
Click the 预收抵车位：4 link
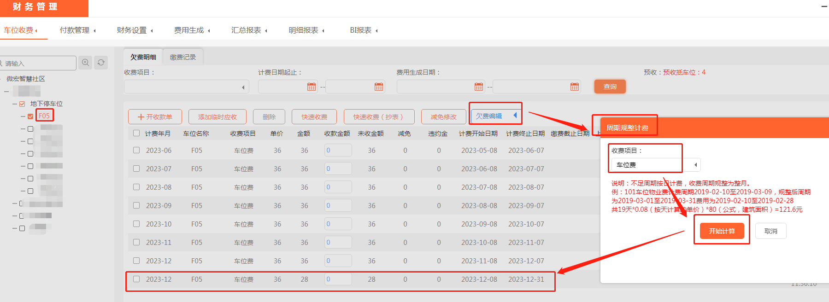coord(684,72)
